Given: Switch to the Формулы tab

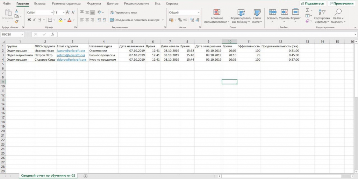Looking at the screenshot, I should (94, 3).
